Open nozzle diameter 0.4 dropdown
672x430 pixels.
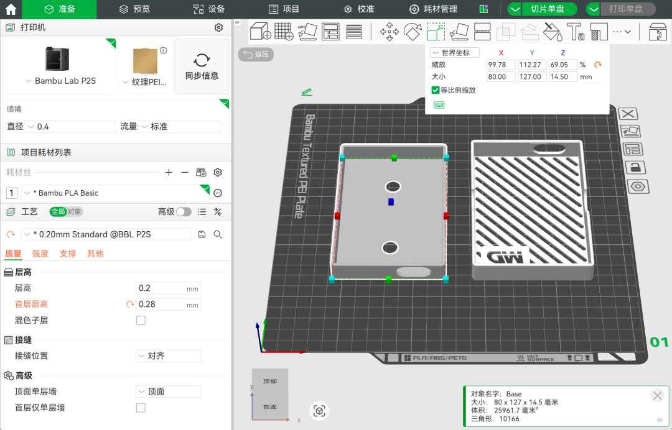click(71, 127)
